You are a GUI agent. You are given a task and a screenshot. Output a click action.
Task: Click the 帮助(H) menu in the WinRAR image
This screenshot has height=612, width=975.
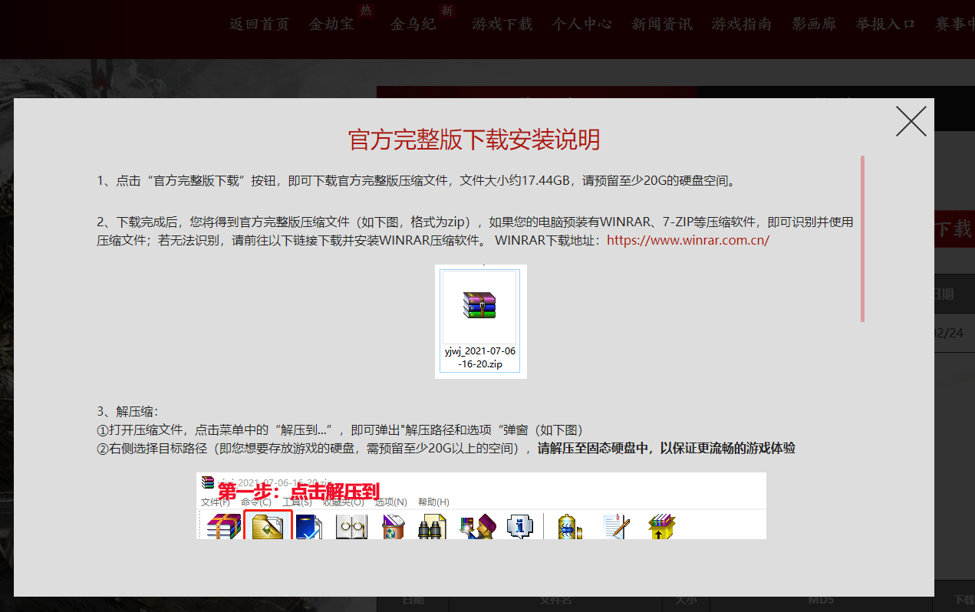coord(433,502)
